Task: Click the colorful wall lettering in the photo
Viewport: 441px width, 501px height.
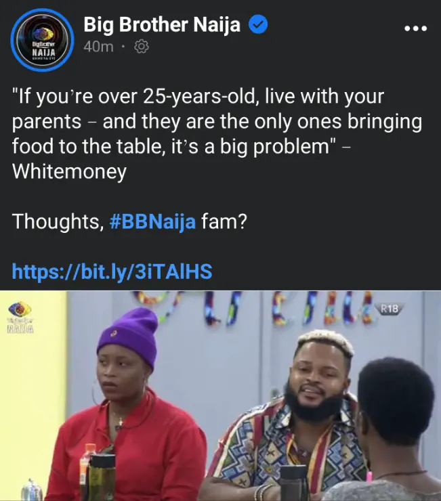Action: (256, 307)
